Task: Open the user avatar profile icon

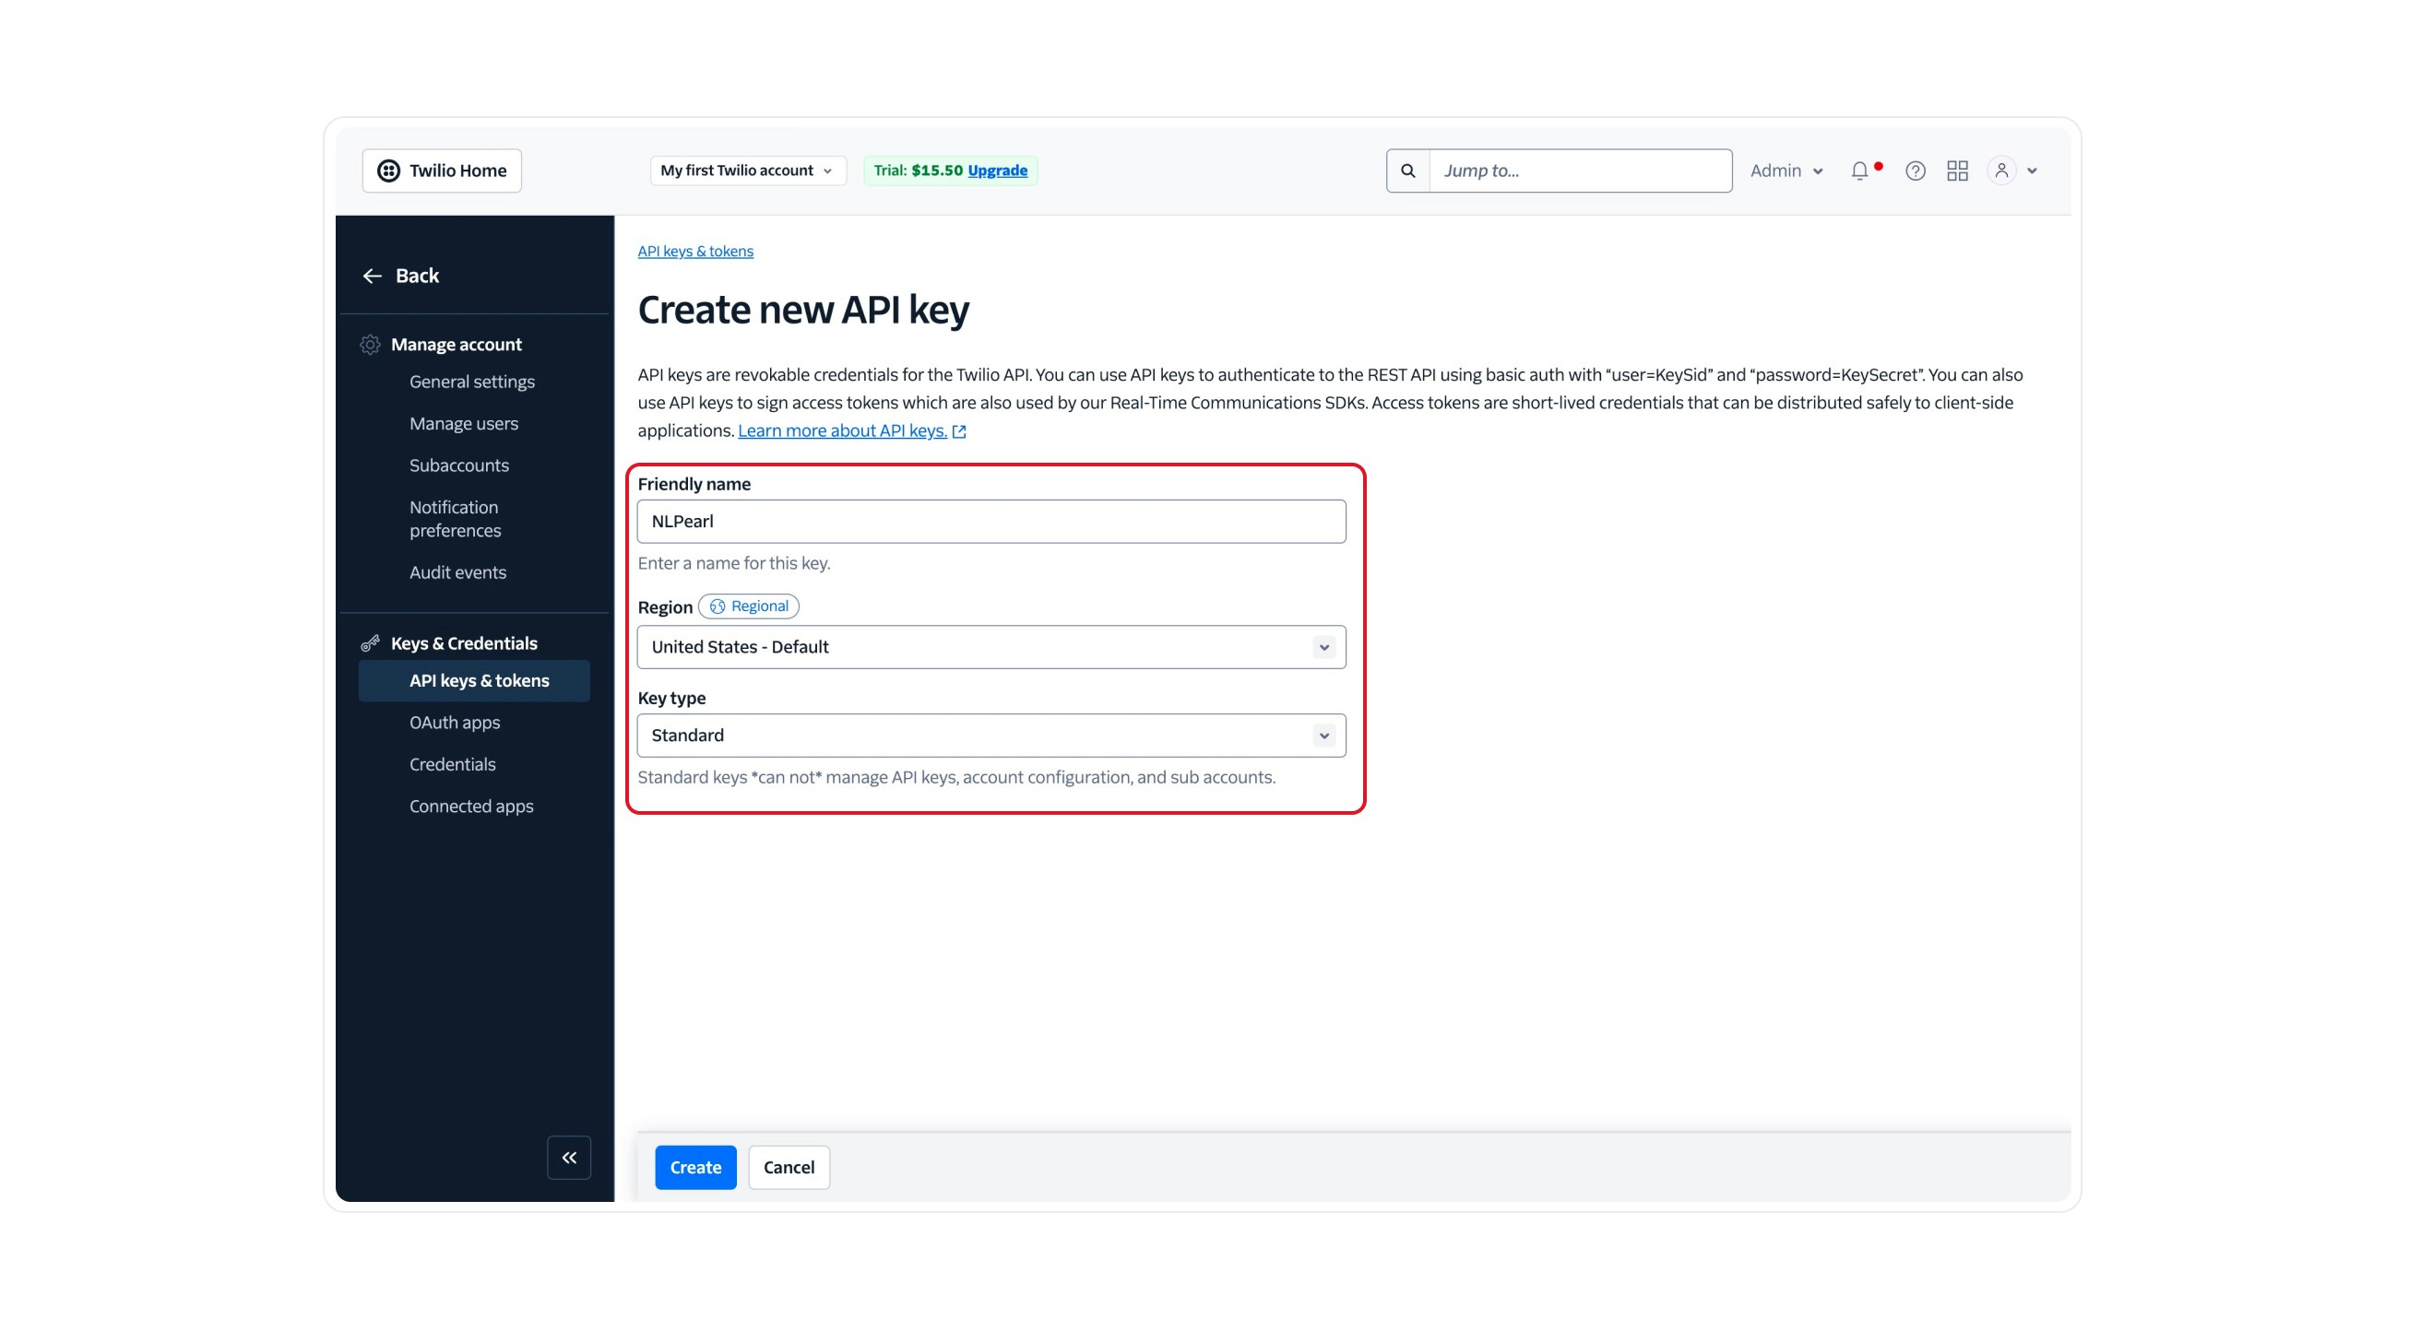Action: [2002, 170]
